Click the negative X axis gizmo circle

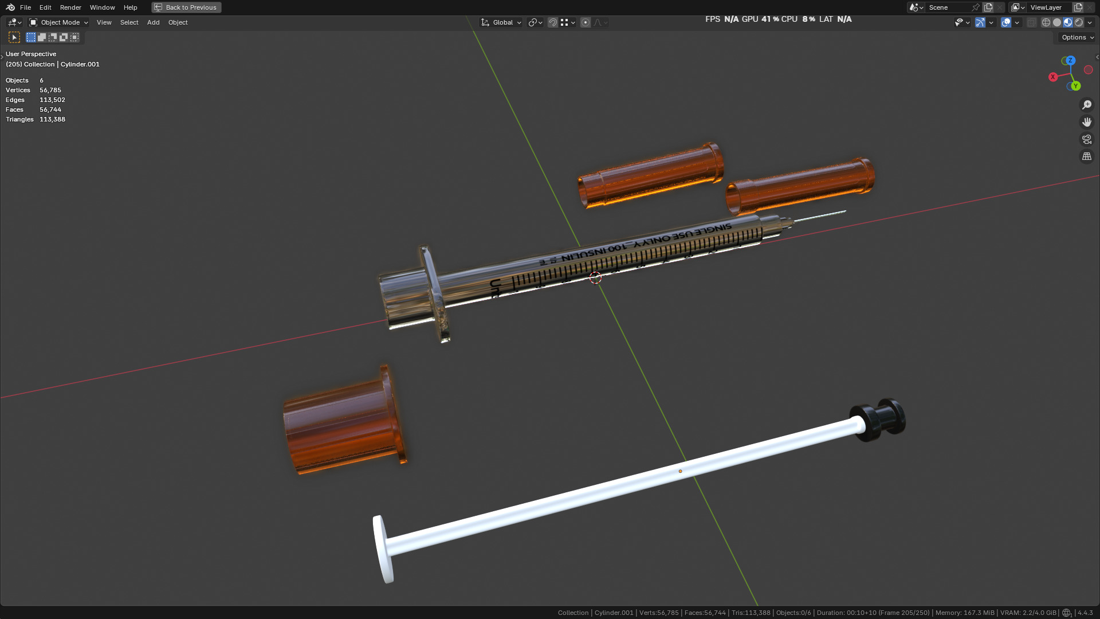(x=1089, y=70)
